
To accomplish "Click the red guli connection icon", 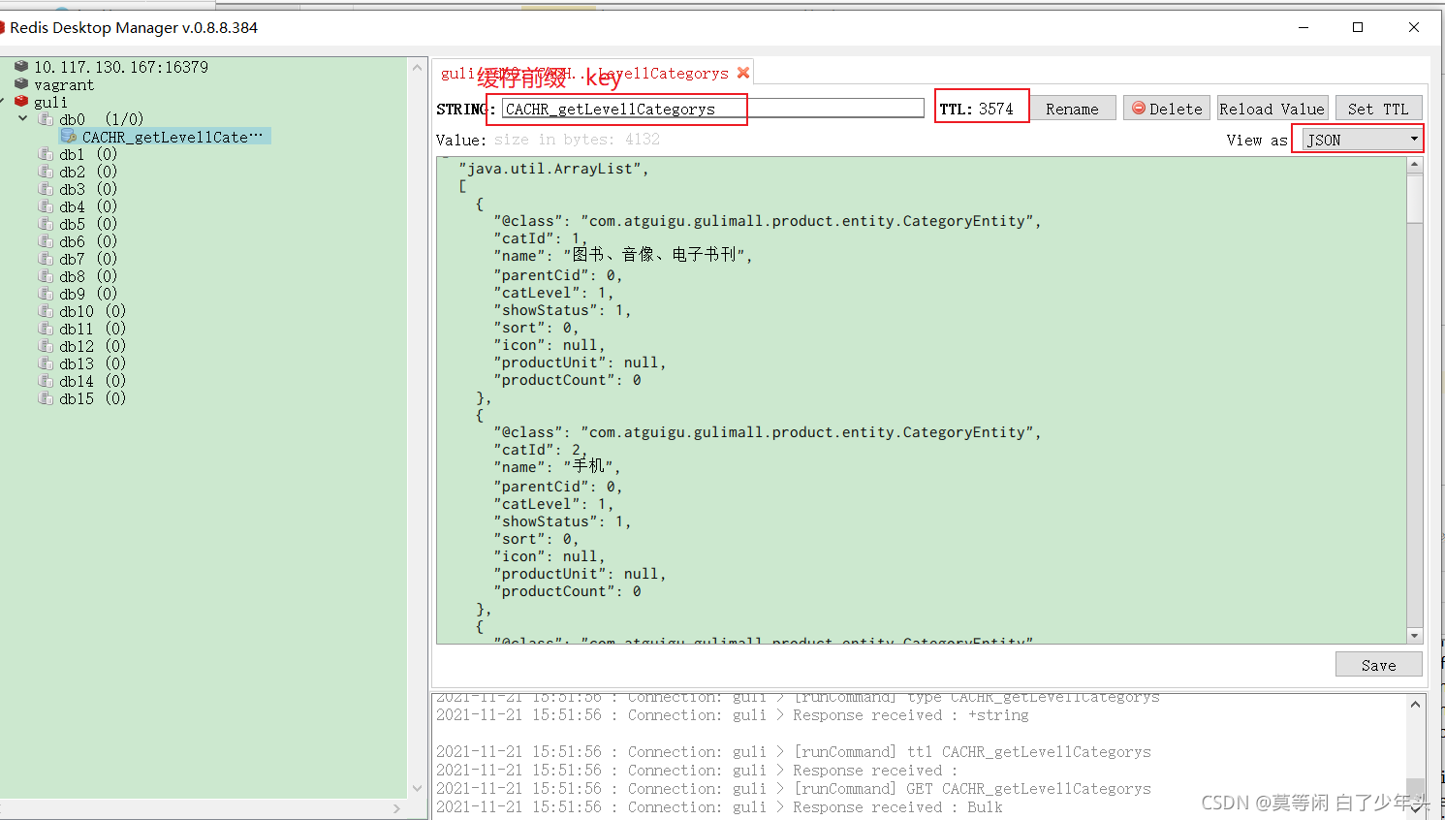I will (21, 102).
